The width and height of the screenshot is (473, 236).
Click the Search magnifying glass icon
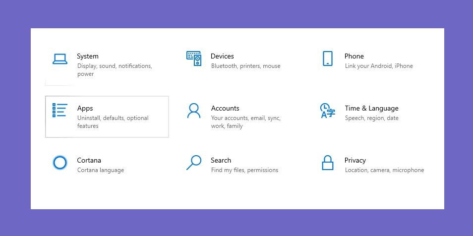194,163
